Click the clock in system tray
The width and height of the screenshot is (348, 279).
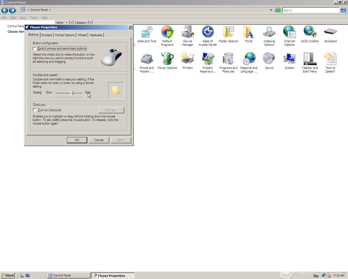pyautogui.click(x=339, y=275)
